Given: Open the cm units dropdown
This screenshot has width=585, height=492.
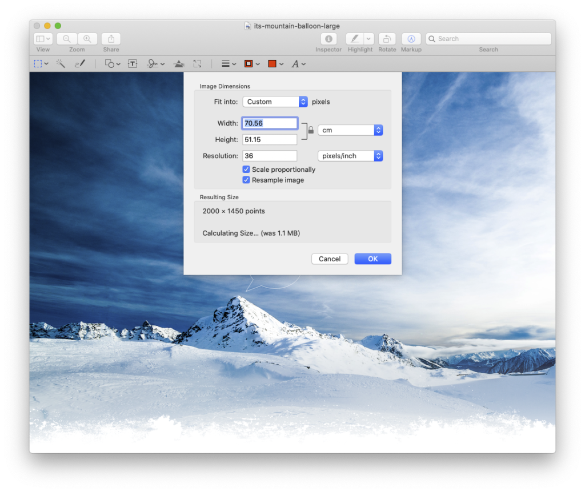Looking at the screenshot, I should (x=350, y=130).
